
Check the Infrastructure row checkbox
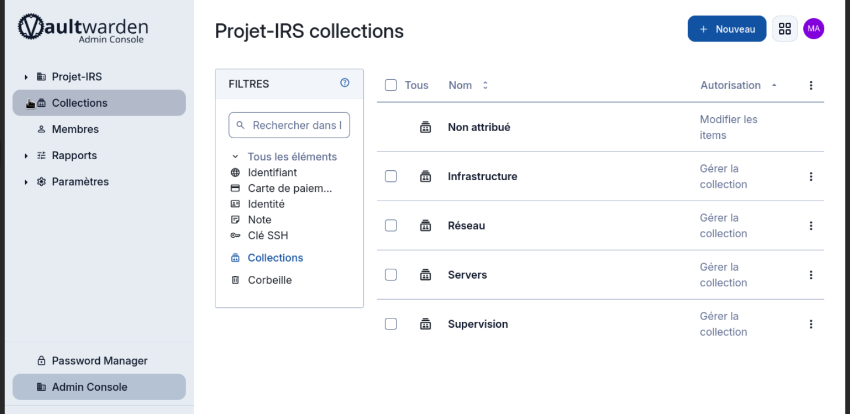(391, 176)
